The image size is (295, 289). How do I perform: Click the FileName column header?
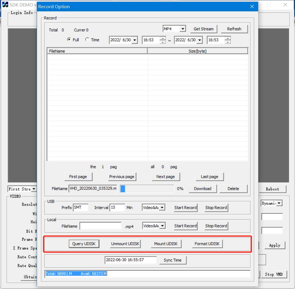97,51
